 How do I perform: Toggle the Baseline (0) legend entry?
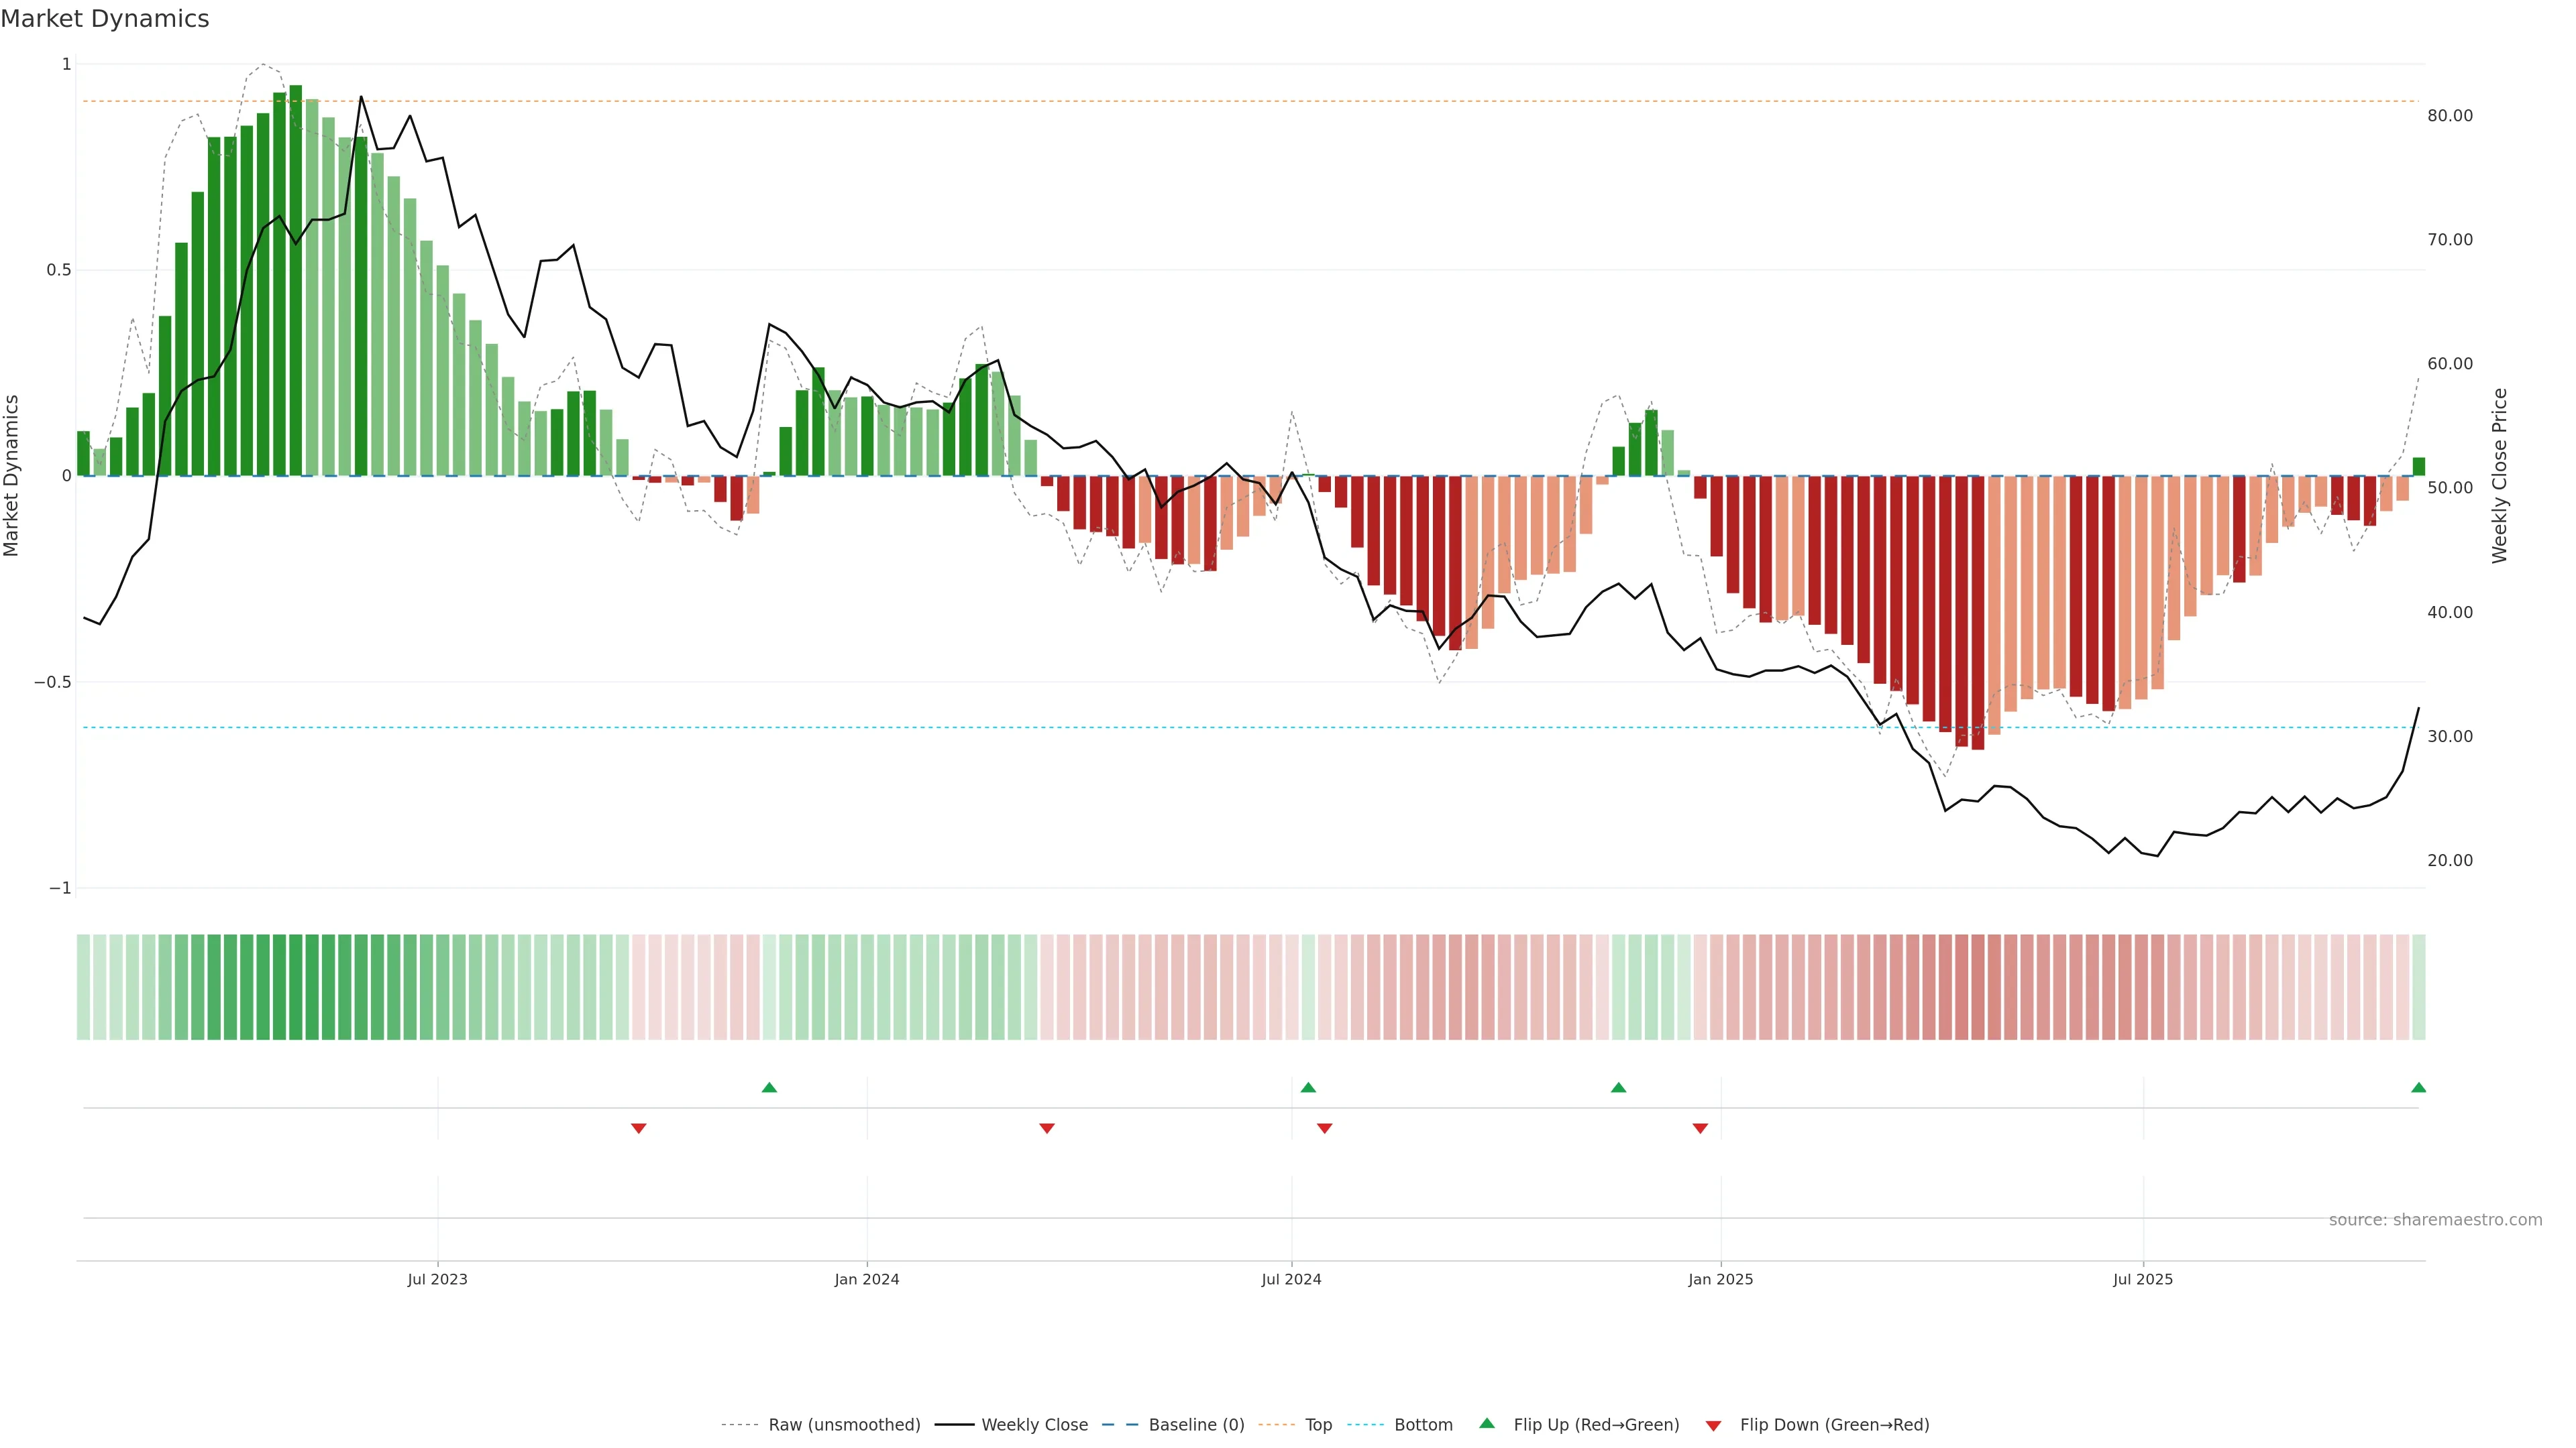(x=1196, y=1425)
